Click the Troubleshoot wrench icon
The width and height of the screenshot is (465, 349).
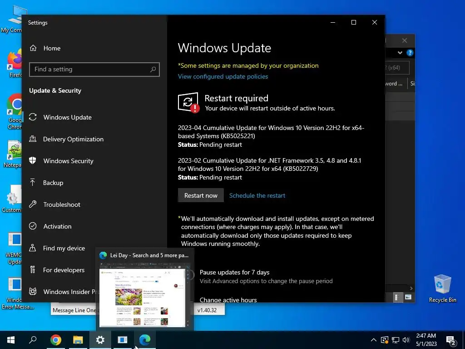(33, 204)
